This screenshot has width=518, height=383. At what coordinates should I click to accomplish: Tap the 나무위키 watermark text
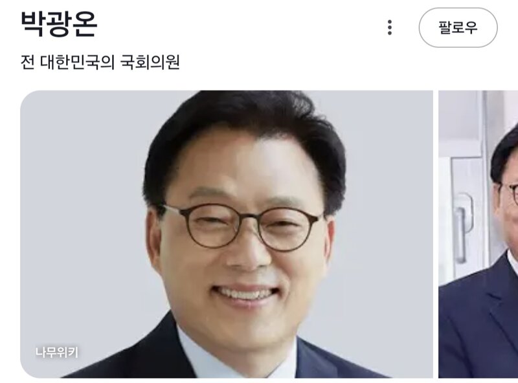coord(57,353)
